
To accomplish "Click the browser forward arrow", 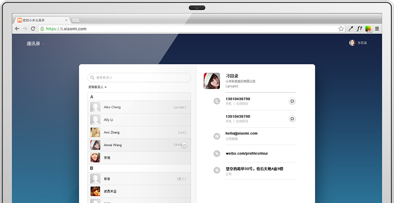I will (25, 29).
